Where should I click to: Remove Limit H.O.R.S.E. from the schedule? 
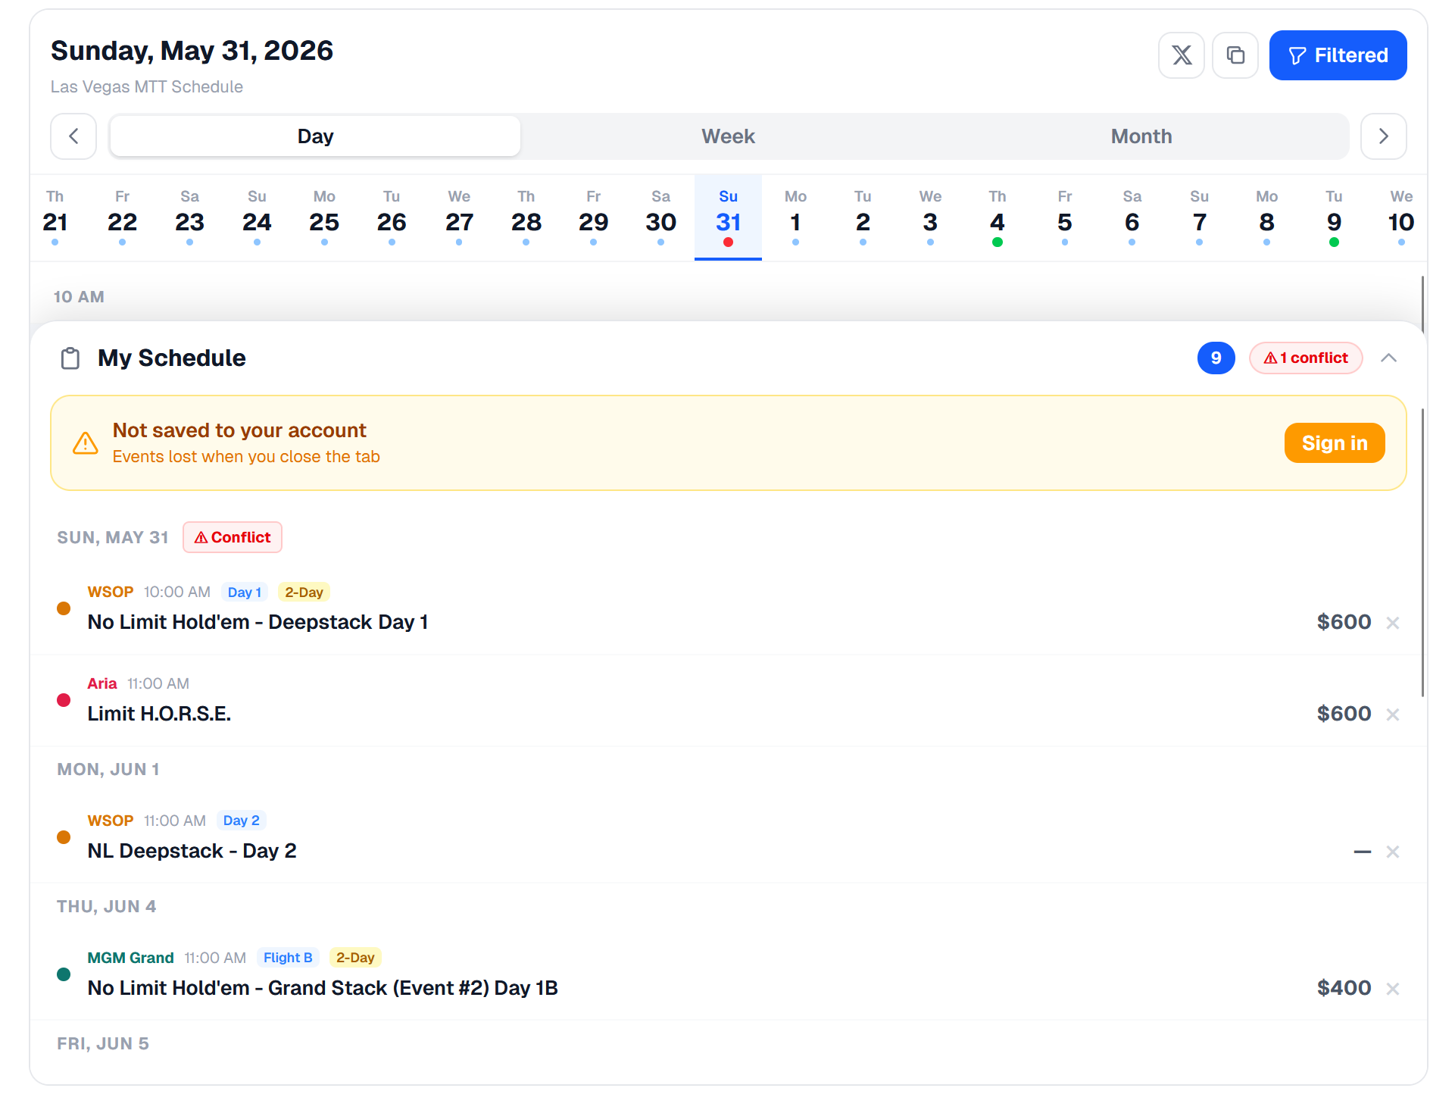click(x=1392, y=714)
